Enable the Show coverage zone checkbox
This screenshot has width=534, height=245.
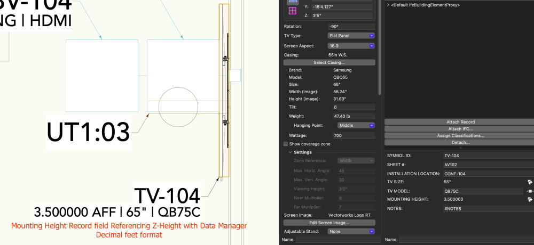285,144
